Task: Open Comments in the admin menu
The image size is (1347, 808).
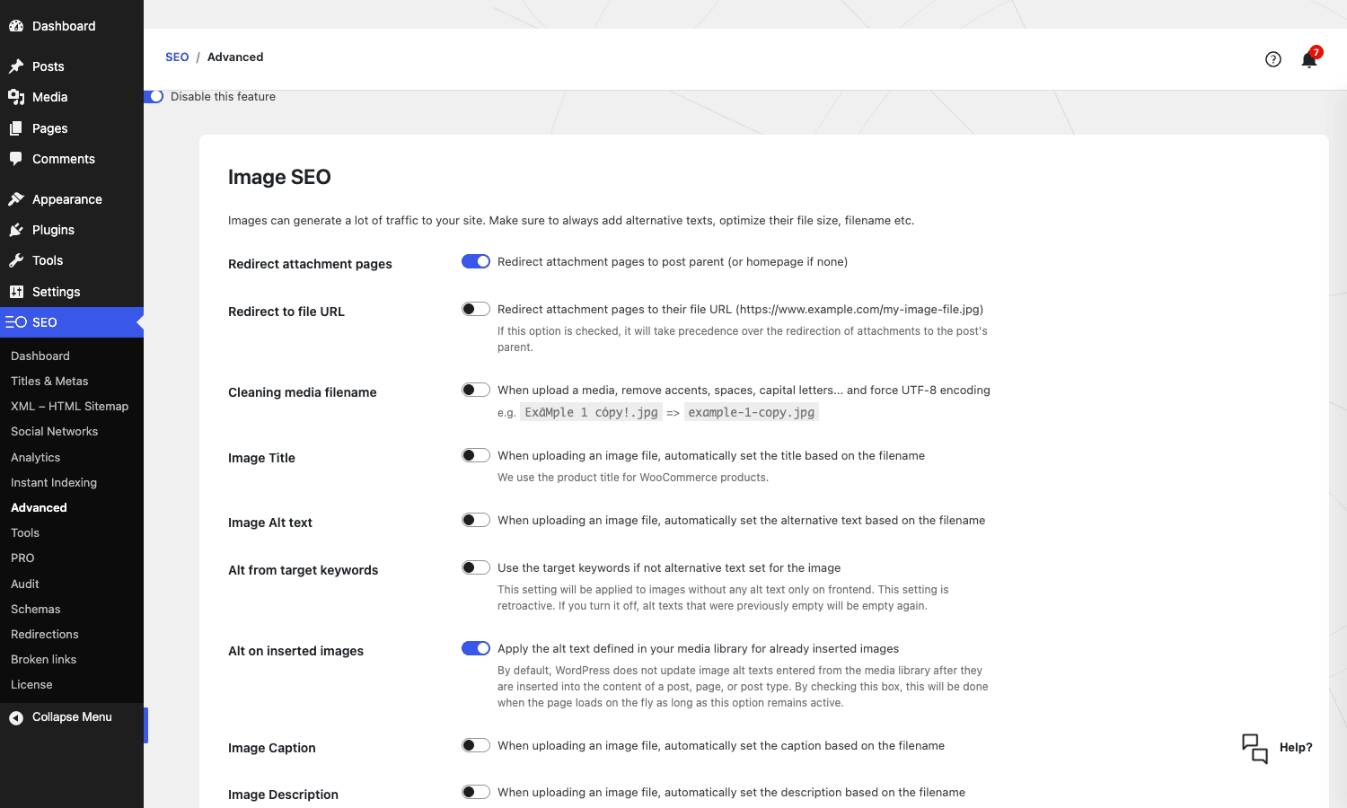Action: click(x=72, y=159)
